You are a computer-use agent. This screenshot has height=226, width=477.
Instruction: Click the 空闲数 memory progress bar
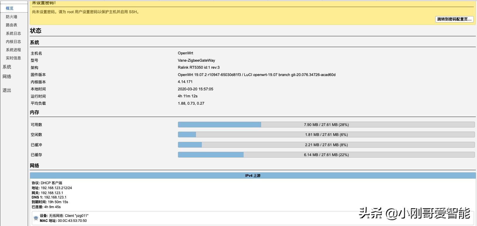[326, 135]
